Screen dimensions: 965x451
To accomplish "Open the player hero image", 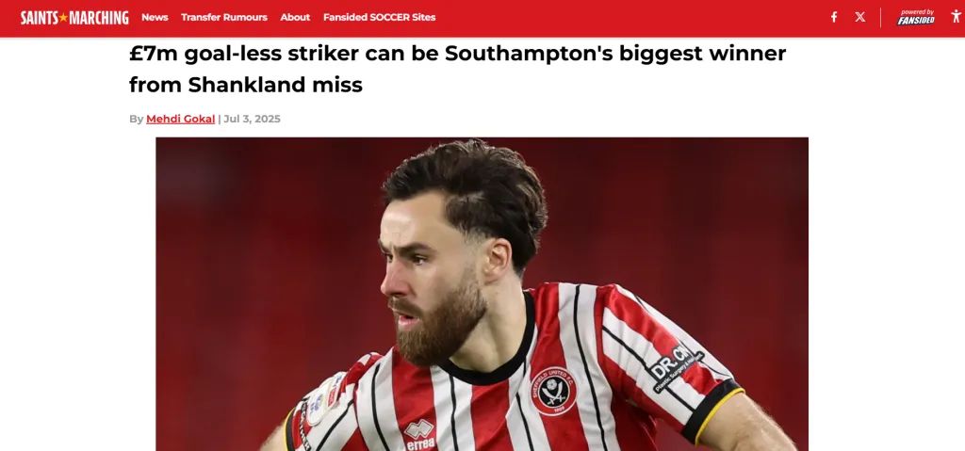I will (x=482, y=294).
